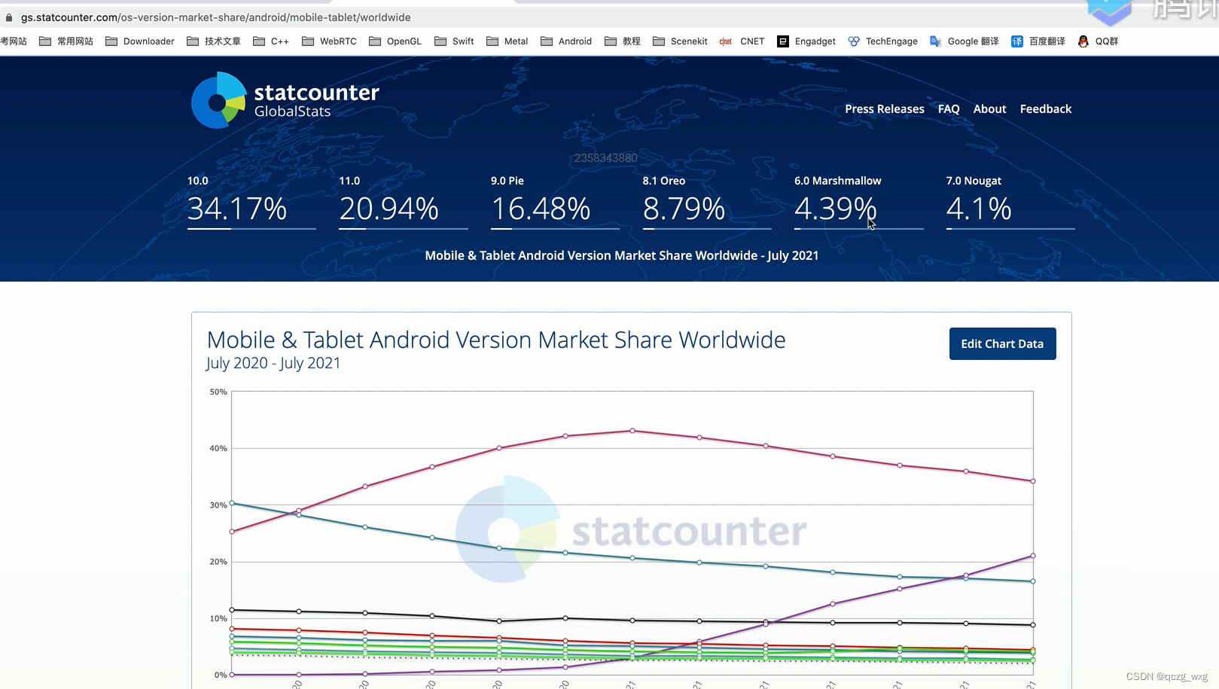
Task: Open the TechEngage bookmark
Action: [x=882, y=41]
